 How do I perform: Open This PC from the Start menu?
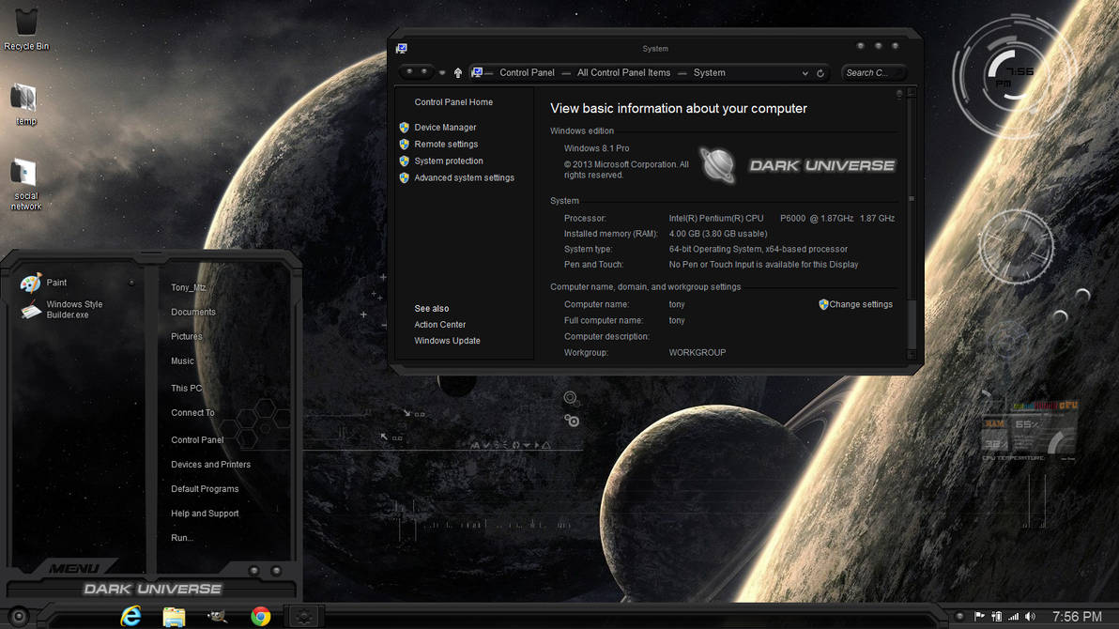(x=186, y=388)
